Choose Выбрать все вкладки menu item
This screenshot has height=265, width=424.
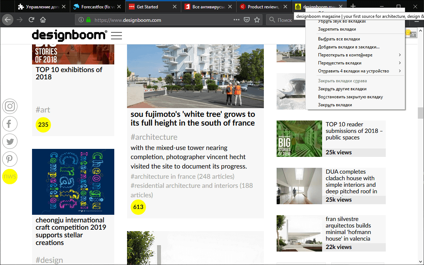[355, 39]
